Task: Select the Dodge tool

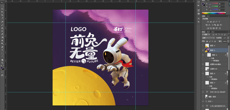Action: pos(2,44)
